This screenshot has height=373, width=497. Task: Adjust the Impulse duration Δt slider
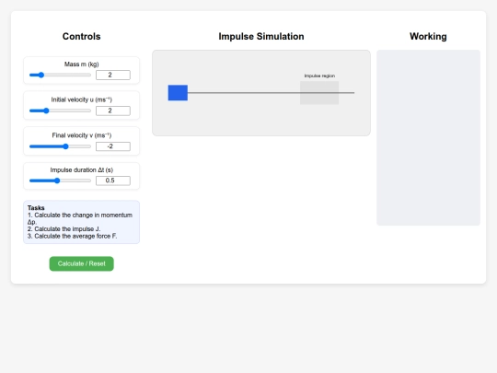(x=60, y=181)
